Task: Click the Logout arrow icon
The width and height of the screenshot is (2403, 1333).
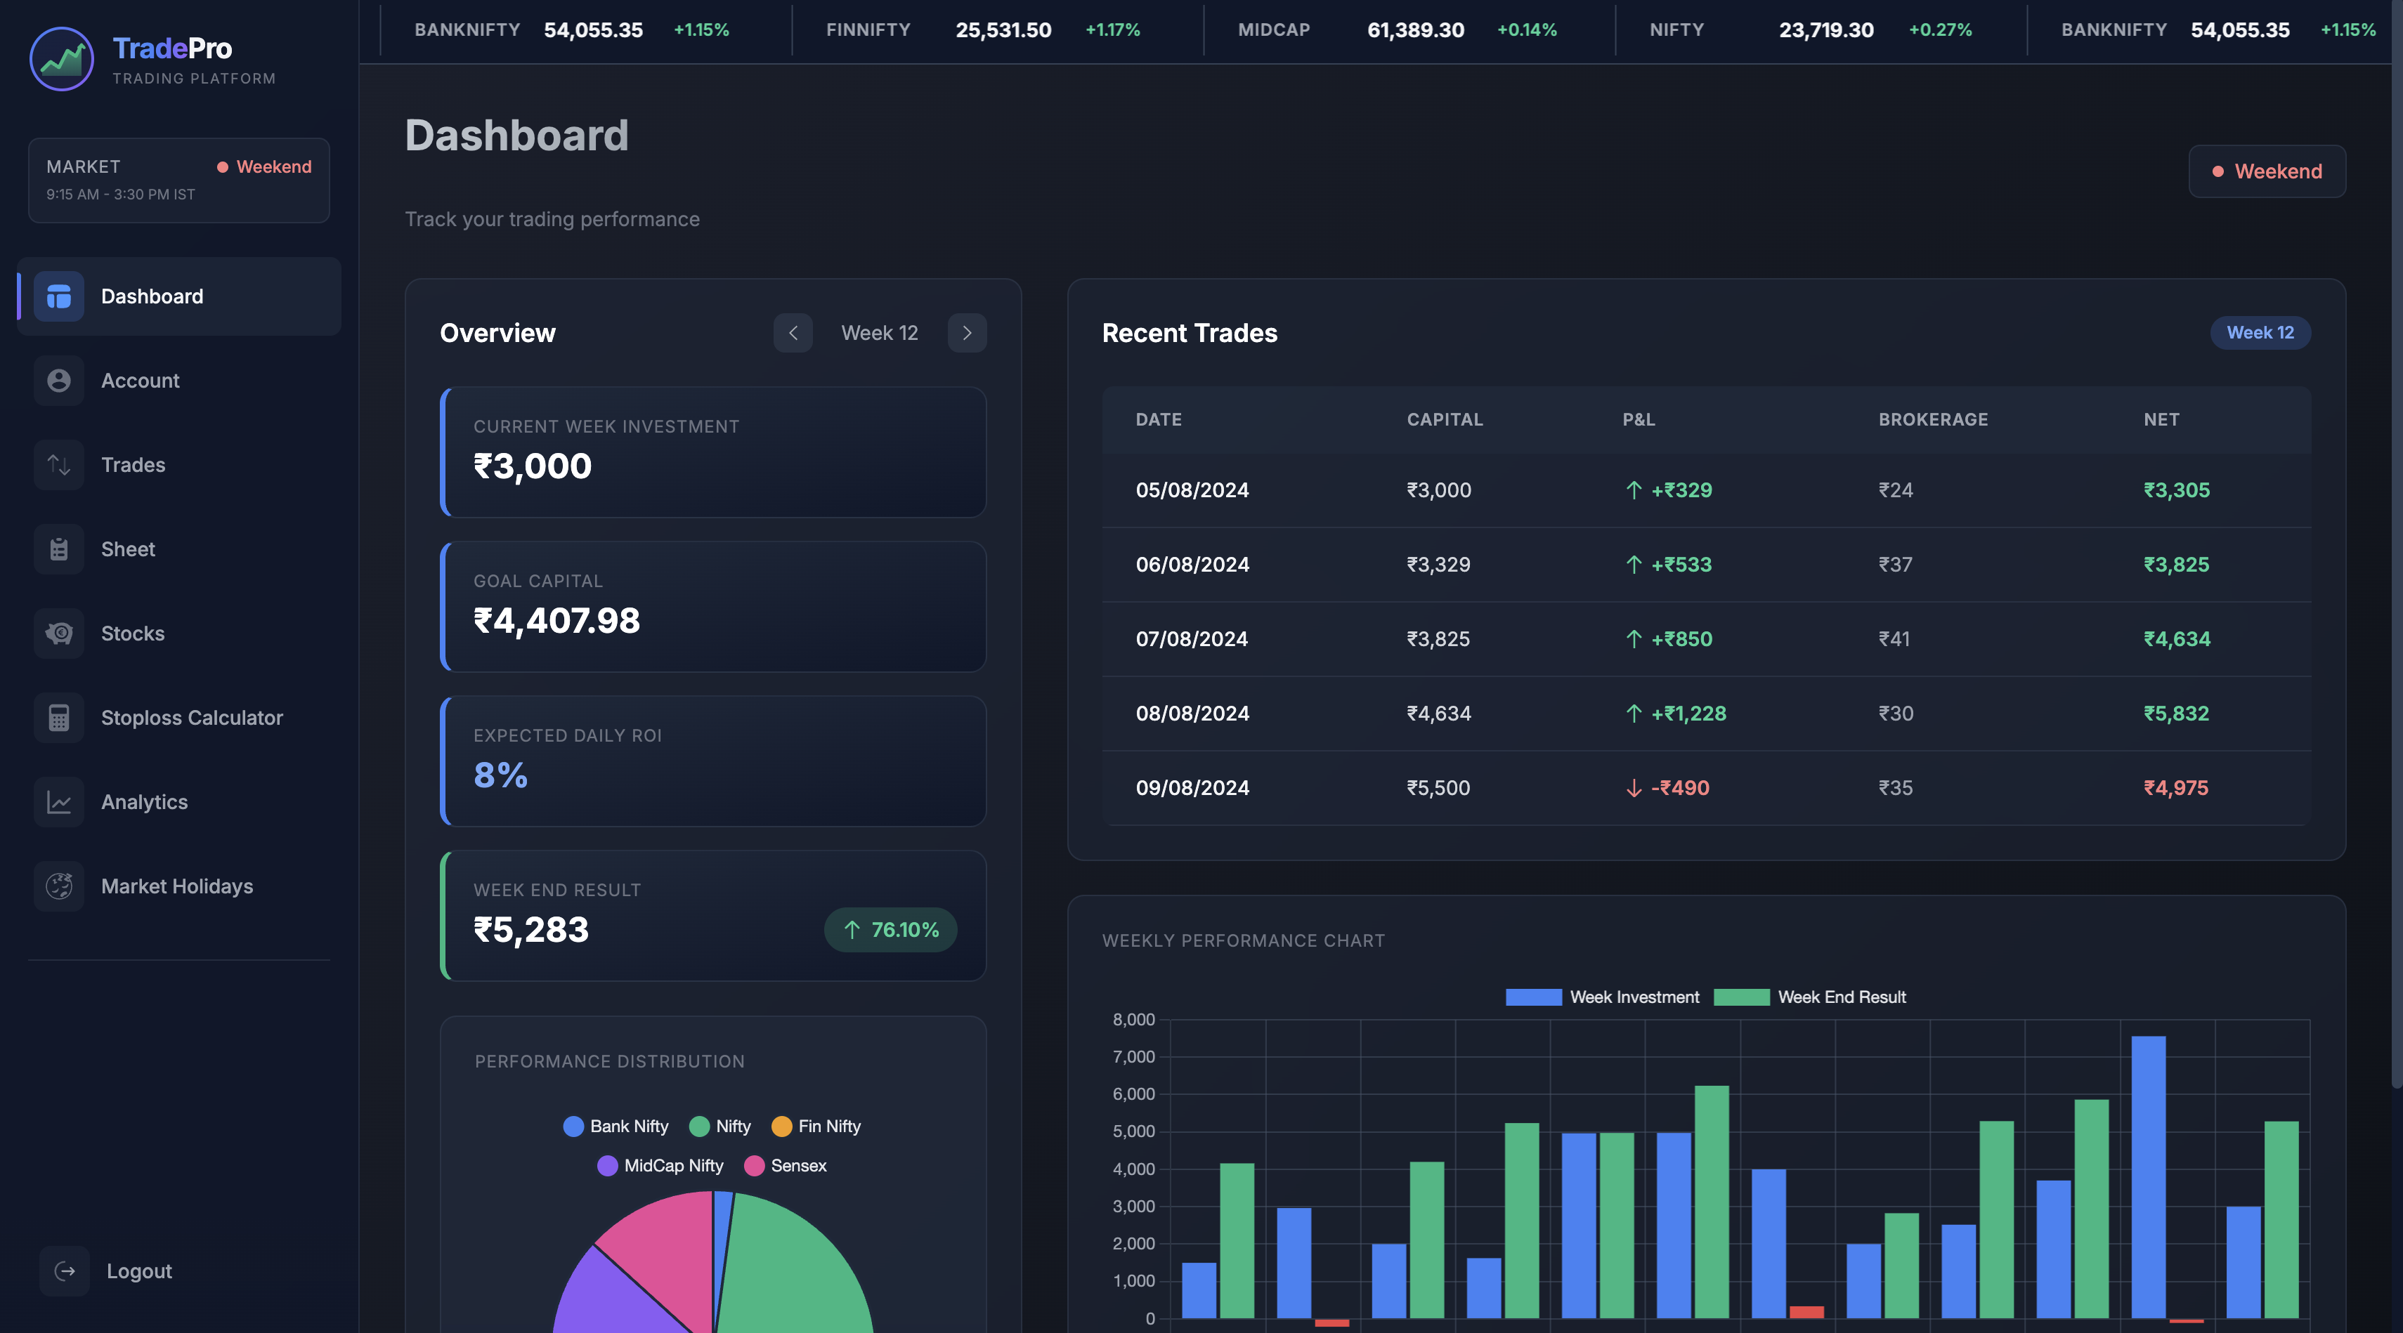Action: (65, 1270)
